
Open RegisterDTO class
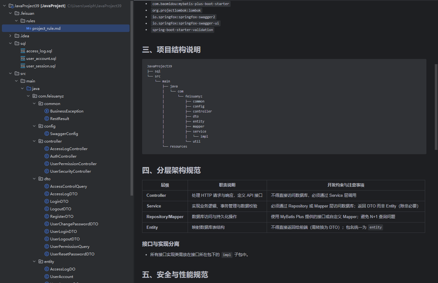point(62,217)
